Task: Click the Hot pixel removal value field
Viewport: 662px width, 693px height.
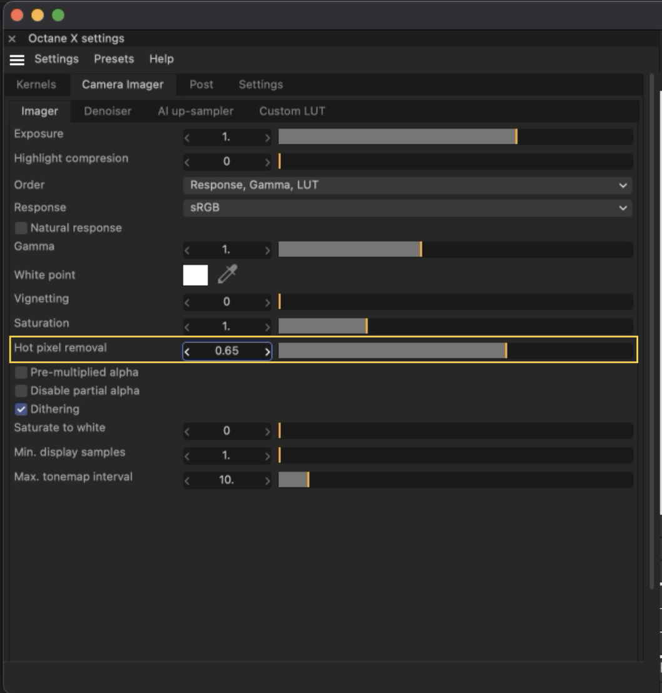Action: (x=227, y=351)
